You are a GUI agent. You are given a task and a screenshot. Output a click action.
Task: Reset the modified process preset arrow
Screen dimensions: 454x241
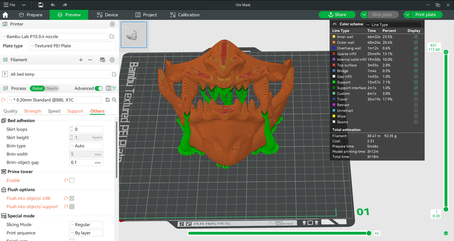(4, 100)
